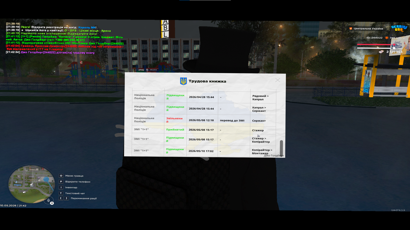Click the UA-GTA 3.9 version label

pos(398,210)
